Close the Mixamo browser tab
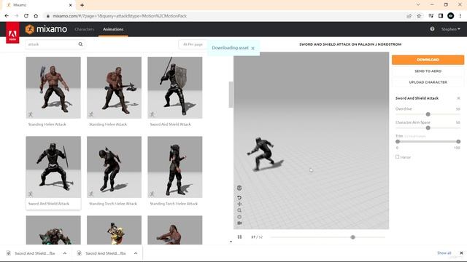 70,5
